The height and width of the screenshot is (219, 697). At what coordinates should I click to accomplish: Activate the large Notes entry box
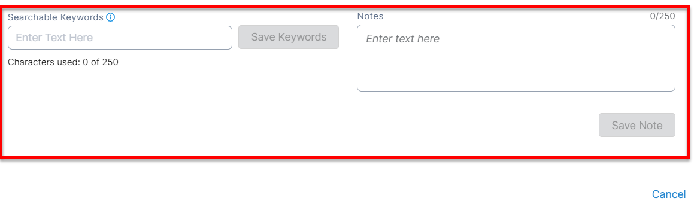516,58
